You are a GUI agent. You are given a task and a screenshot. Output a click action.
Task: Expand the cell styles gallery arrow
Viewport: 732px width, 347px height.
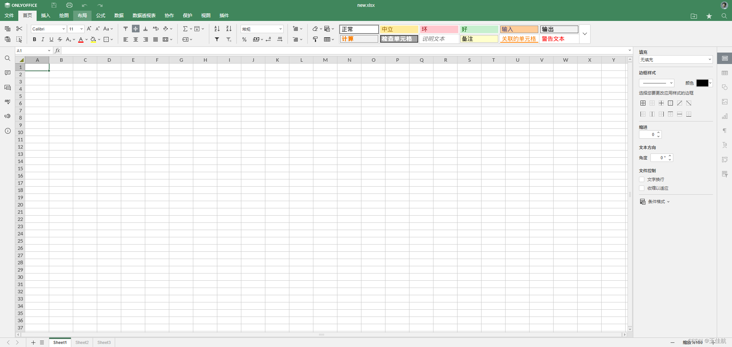coord(585,34)
